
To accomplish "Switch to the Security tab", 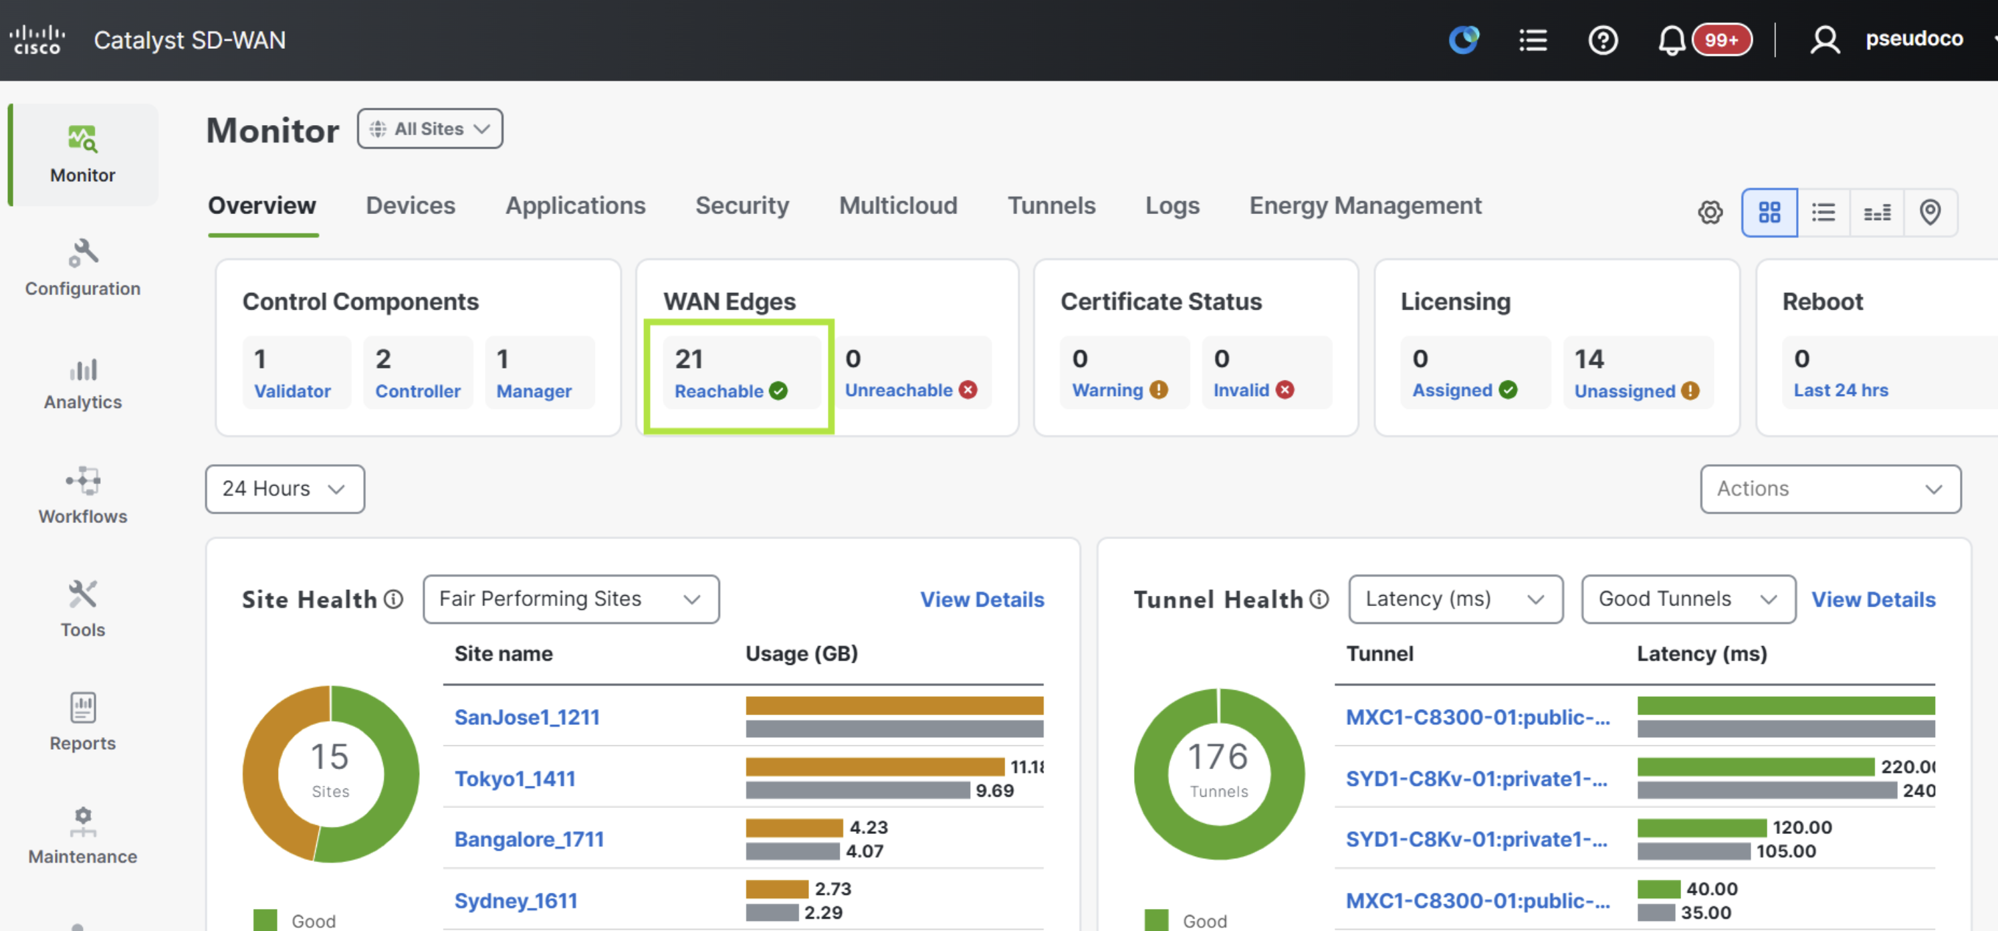I will click(742, 205).
